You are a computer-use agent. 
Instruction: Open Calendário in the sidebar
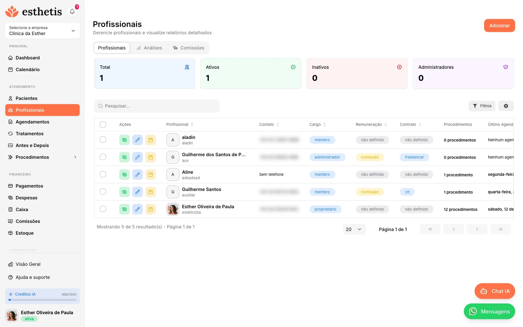point(42,70)
